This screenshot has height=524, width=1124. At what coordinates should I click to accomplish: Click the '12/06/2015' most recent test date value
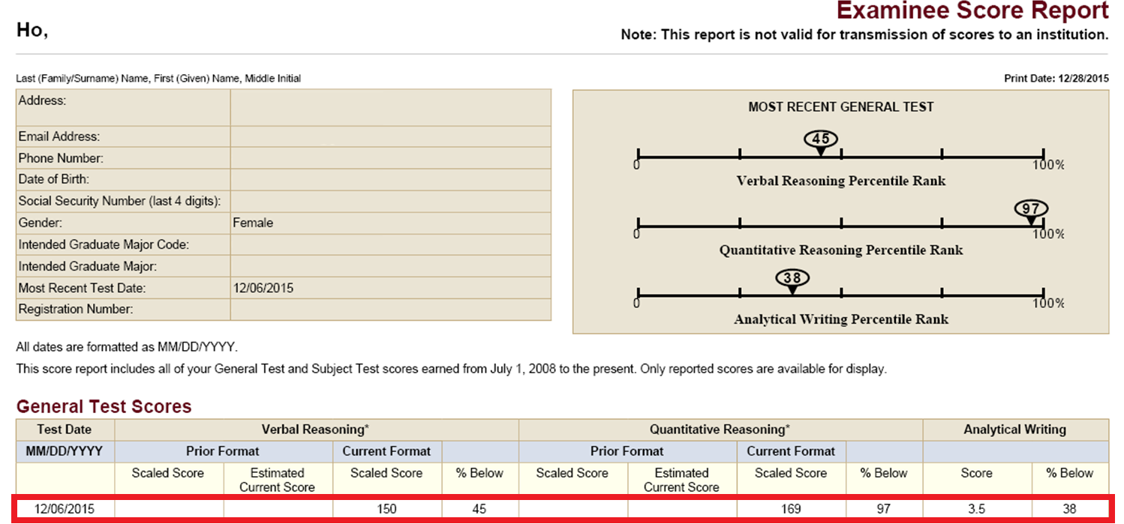(263, 288)
